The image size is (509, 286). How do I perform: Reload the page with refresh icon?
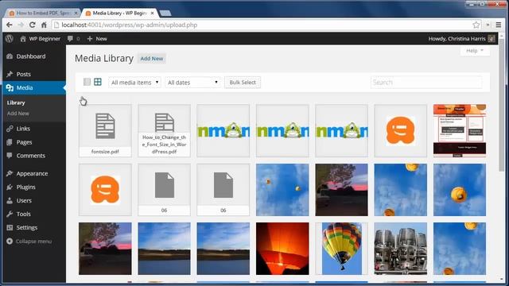[x=32, y=25]
